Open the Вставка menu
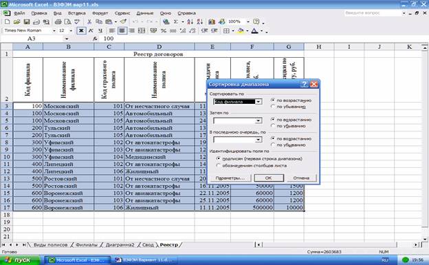The image size is (429, 265). (77, 13)
